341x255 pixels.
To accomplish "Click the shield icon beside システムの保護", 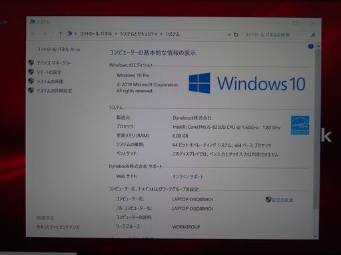I will coord(31,81).
